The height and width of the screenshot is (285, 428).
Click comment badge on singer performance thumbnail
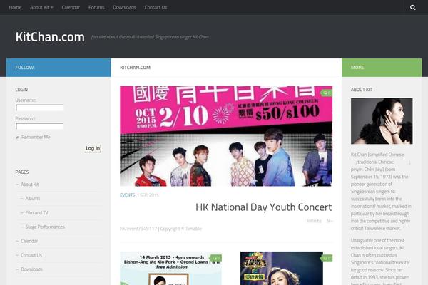(x=327, y=258)
